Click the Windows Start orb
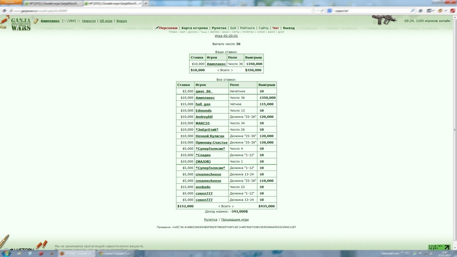The image size is (457, 257). 6,253
